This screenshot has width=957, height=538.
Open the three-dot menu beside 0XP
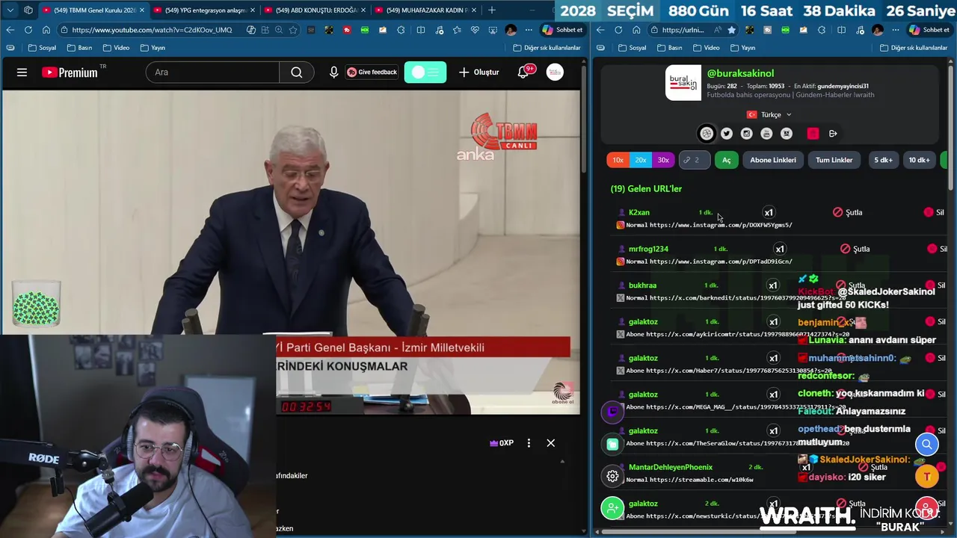tap(529, 443)
